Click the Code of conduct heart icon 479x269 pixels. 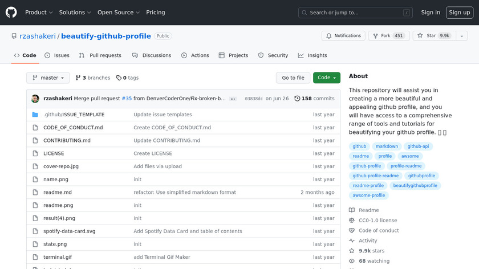point(352,230)
